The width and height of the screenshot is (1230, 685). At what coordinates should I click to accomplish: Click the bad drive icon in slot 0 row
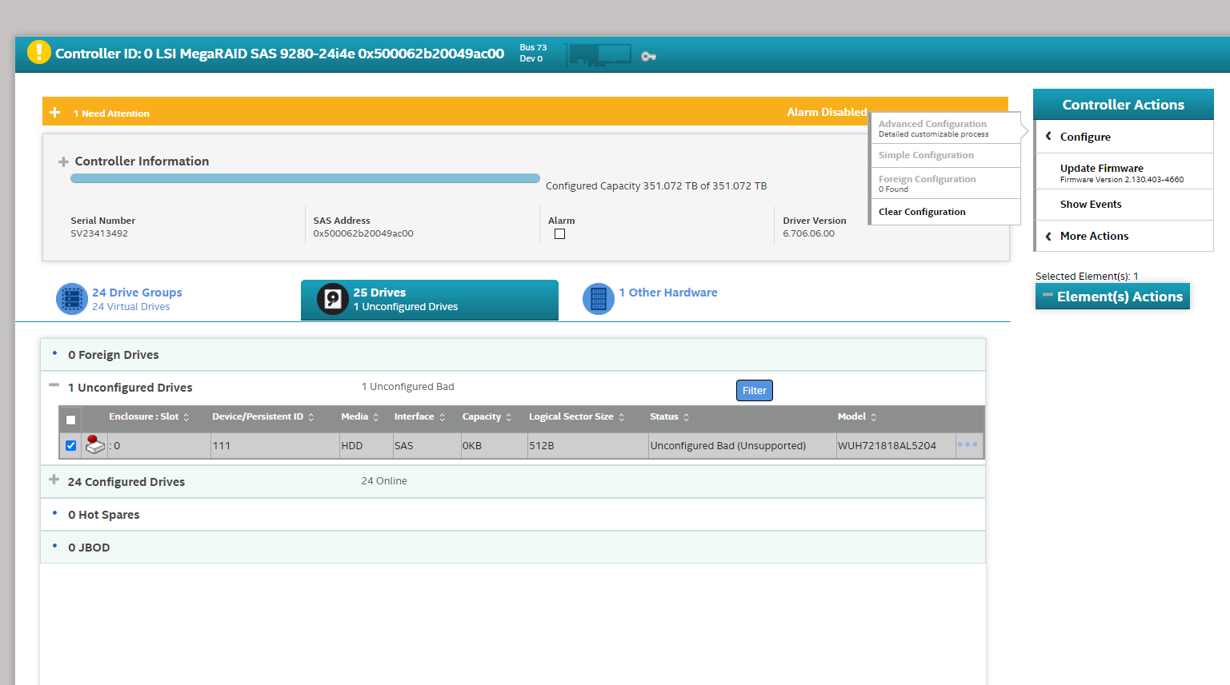95,444
